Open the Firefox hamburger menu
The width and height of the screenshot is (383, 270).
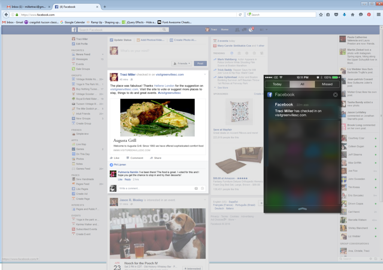point(379,15)
